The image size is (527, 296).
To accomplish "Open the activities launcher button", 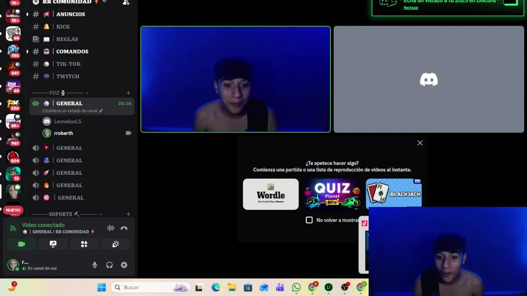I will click(x=84, y=244).
